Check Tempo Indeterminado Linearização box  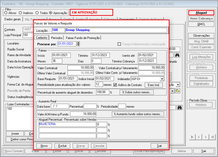click(x=119, y=44)
